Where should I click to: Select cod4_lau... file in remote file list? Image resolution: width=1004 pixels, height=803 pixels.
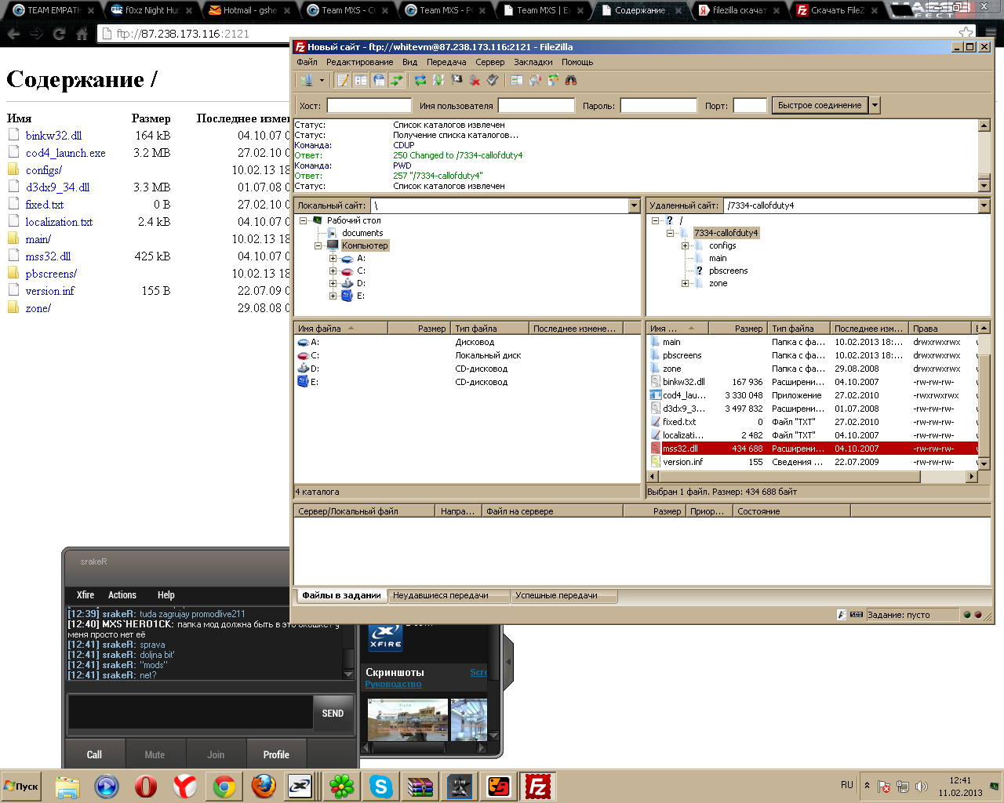tap(813, 395)
